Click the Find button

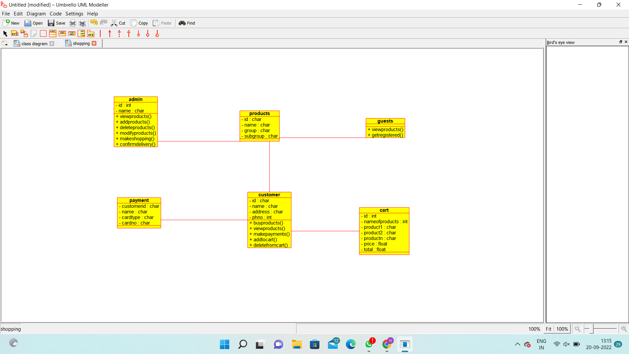click(x=187, y=23)
